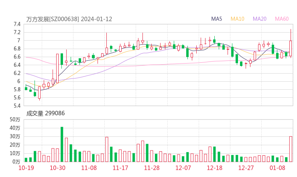
Task: Click the 10-30 date axis label
Action: (57, 168)
